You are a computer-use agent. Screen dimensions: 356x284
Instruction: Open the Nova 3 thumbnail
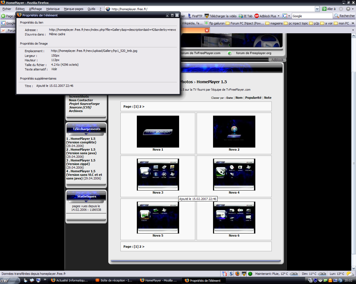click(x=158, y=174)
